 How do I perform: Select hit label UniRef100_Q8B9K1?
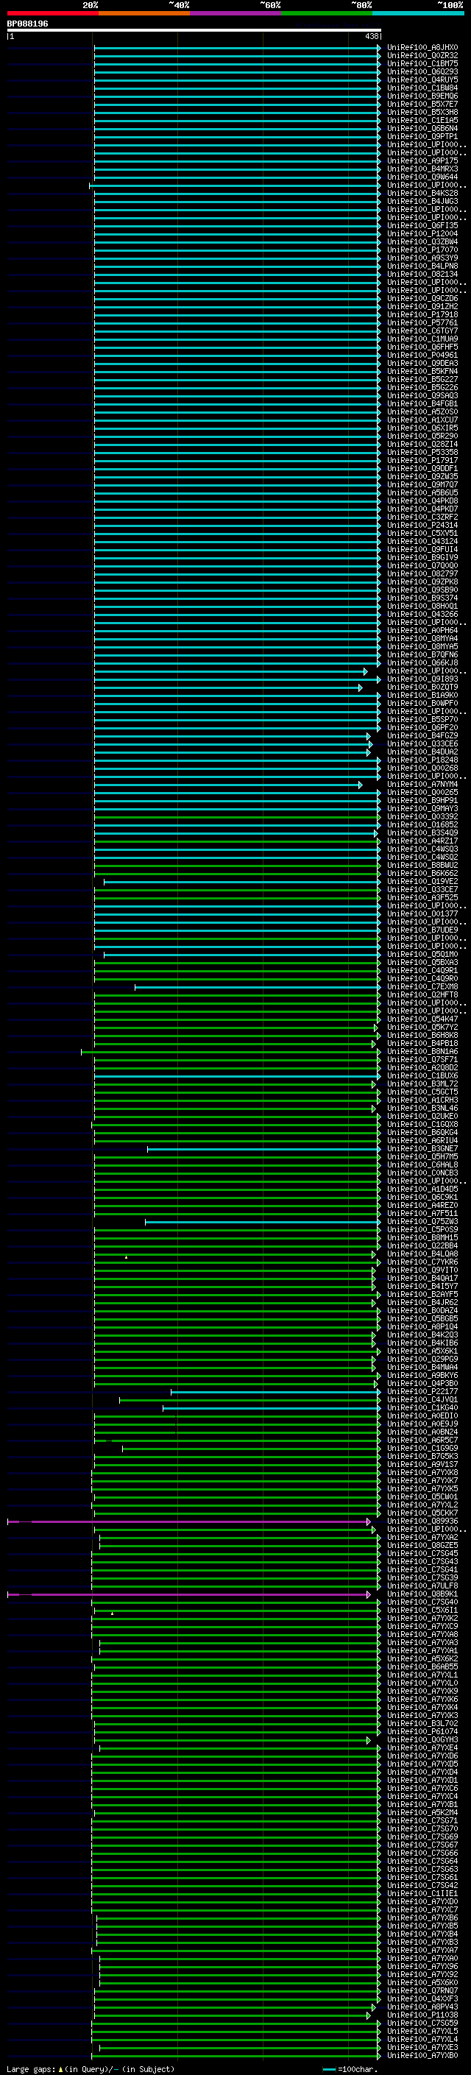pyautogui.click(x=422, y=1594)
